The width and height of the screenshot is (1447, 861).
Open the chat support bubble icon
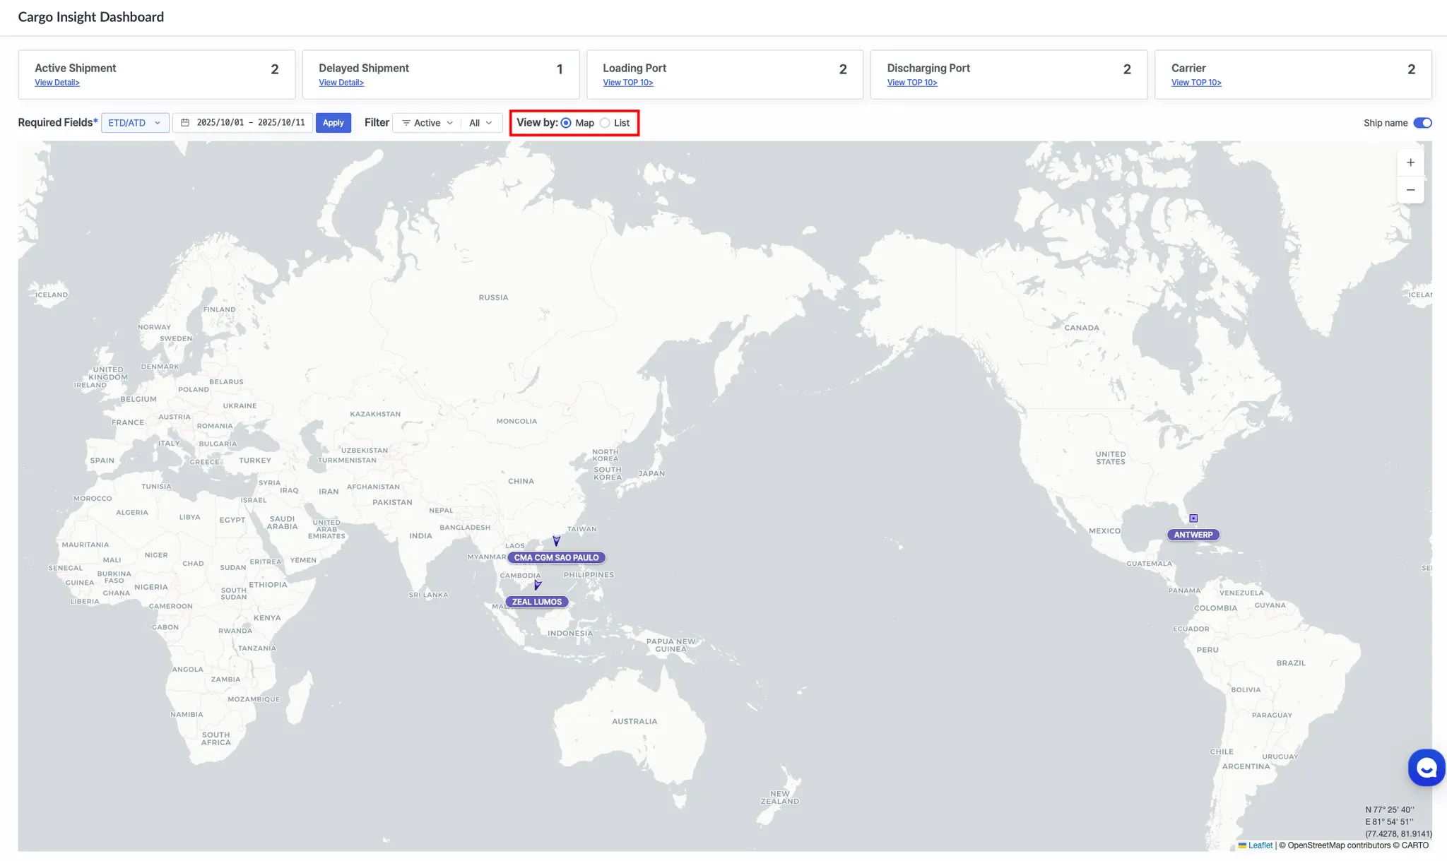coord(1426,767)
